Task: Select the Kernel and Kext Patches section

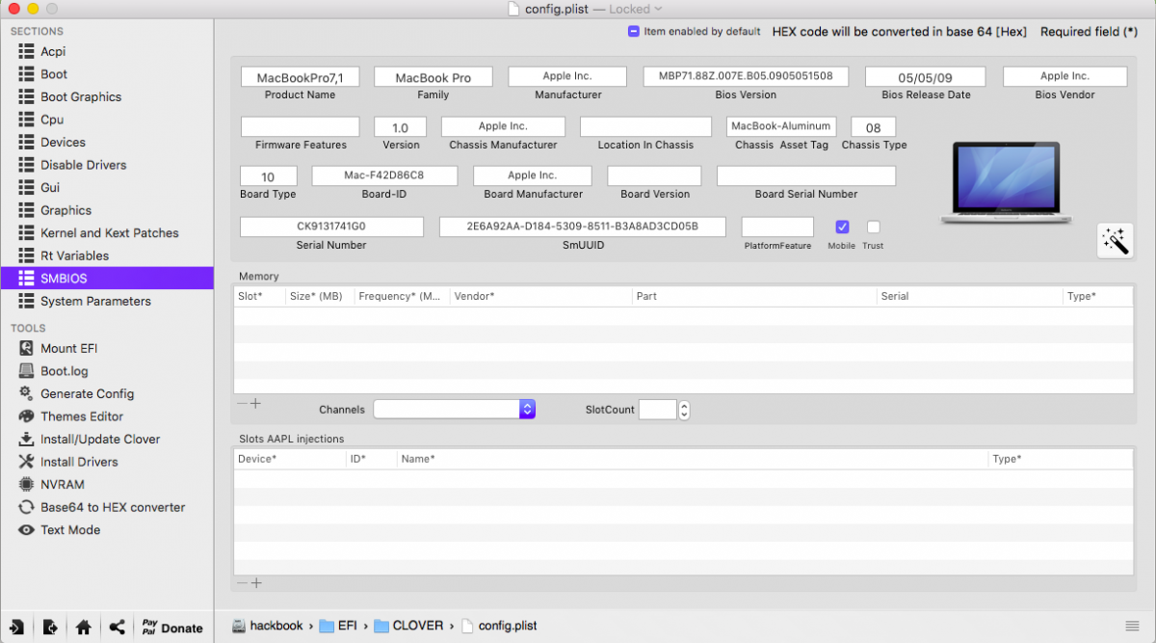Action: click(x=109, y=232)
